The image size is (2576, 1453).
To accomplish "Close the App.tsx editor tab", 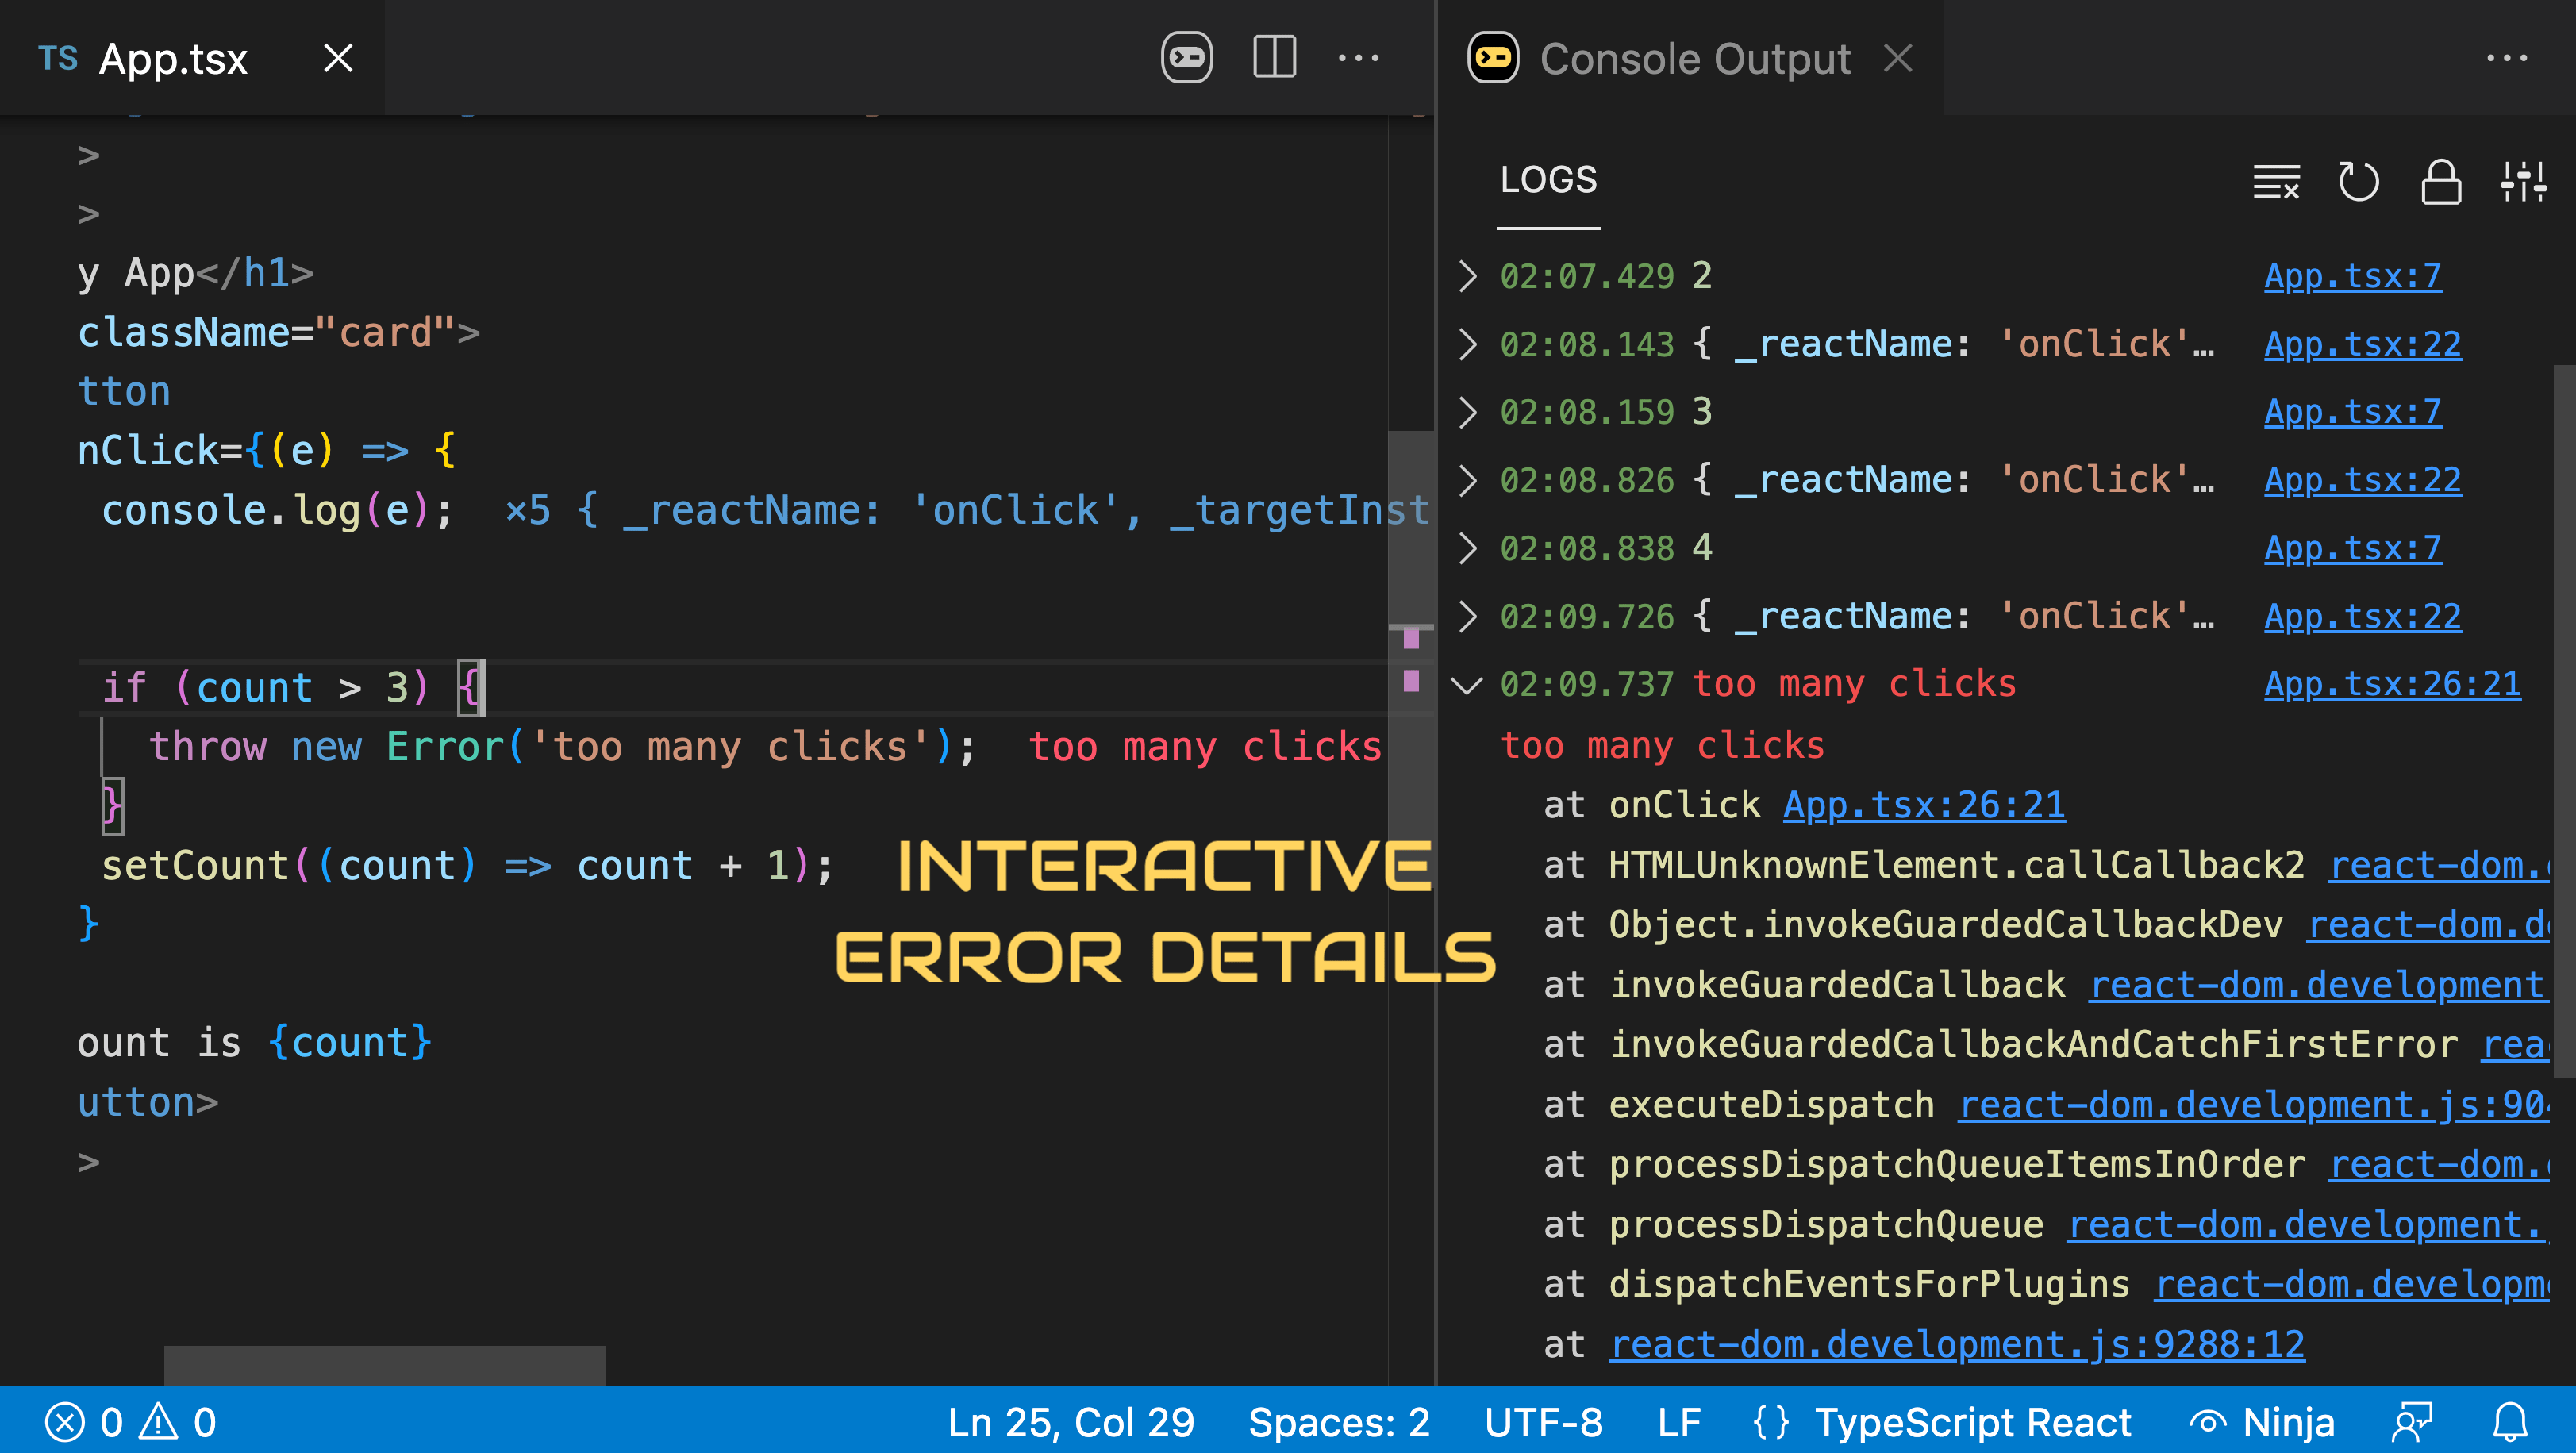I will pyautogui.click(x=339, y=58).
